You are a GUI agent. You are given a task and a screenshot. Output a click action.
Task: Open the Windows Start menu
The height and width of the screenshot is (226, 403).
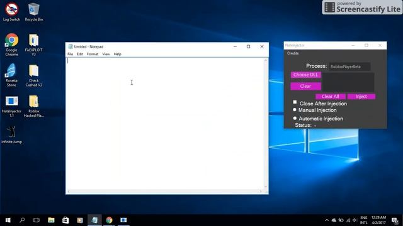coord(8,220)
